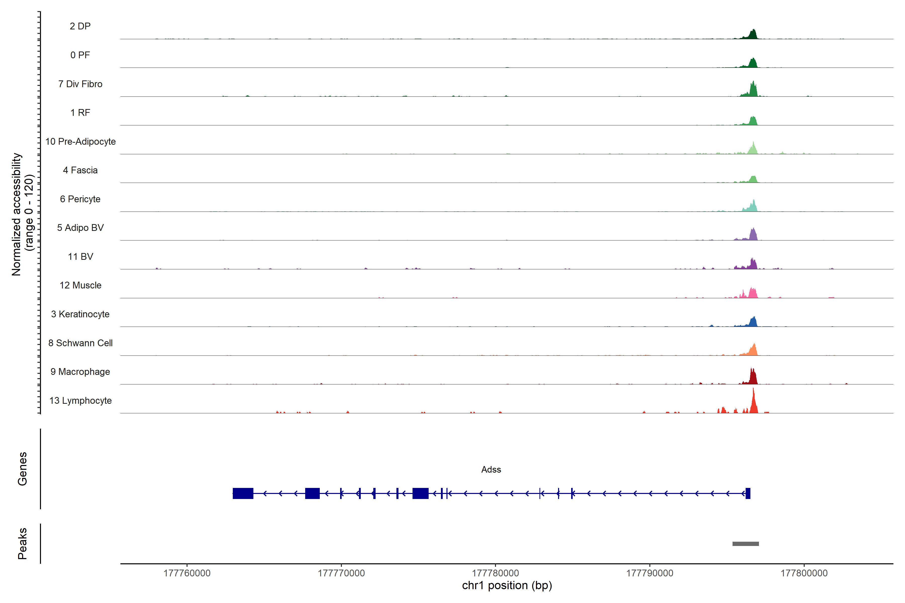Screen dimensions: 905x603
Task: Click the large leftmost Adss exon block
Action: 243,493
